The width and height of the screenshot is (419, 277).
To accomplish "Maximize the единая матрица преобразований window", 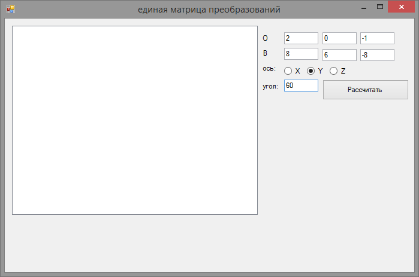I will coord(379,7).
